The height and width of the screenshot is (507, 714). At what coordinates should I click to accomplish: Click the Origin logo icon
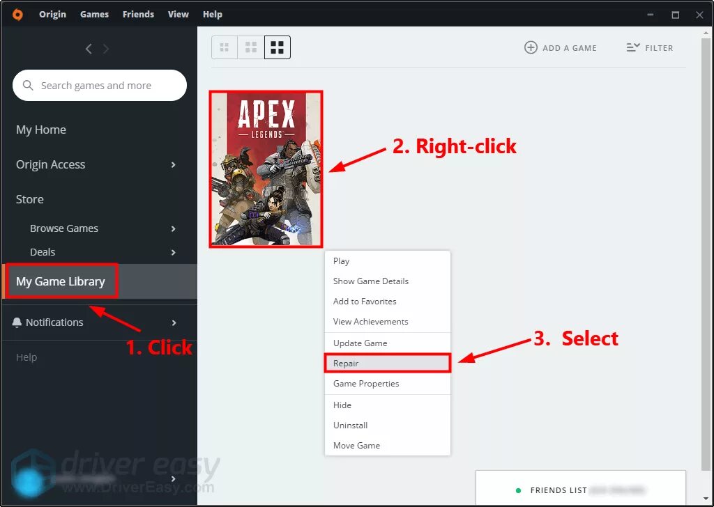17,15
